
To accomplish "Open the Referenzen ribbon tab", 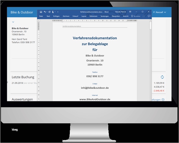I will click(x=93, y=16).
